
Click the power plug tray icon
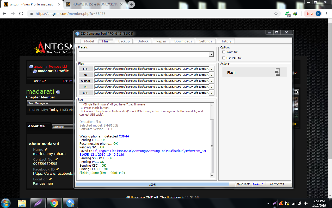click(300, 203)
